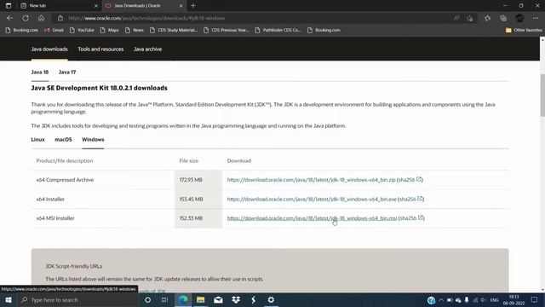Select the Linux platform tab

(x=37, y=139)
